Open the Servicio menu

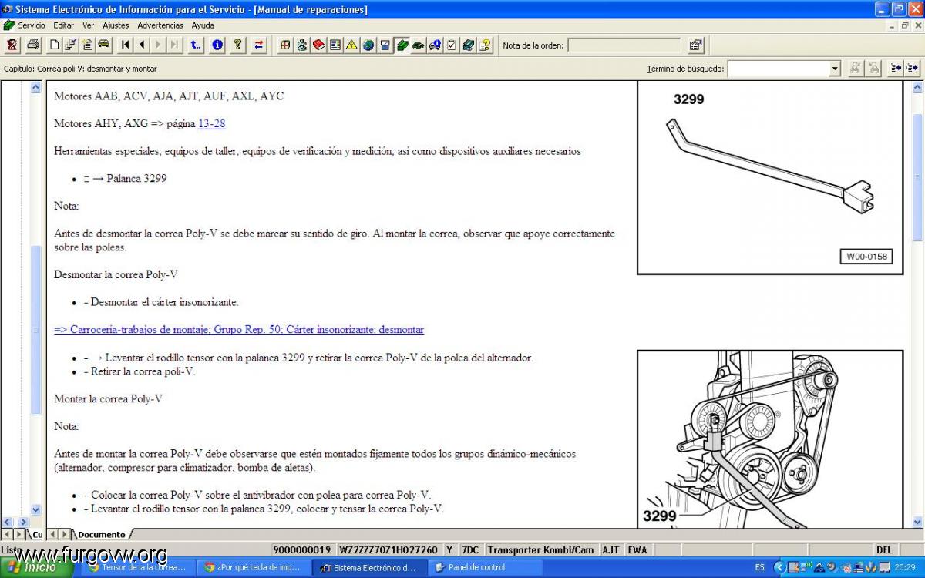click(x=32, y=25)
